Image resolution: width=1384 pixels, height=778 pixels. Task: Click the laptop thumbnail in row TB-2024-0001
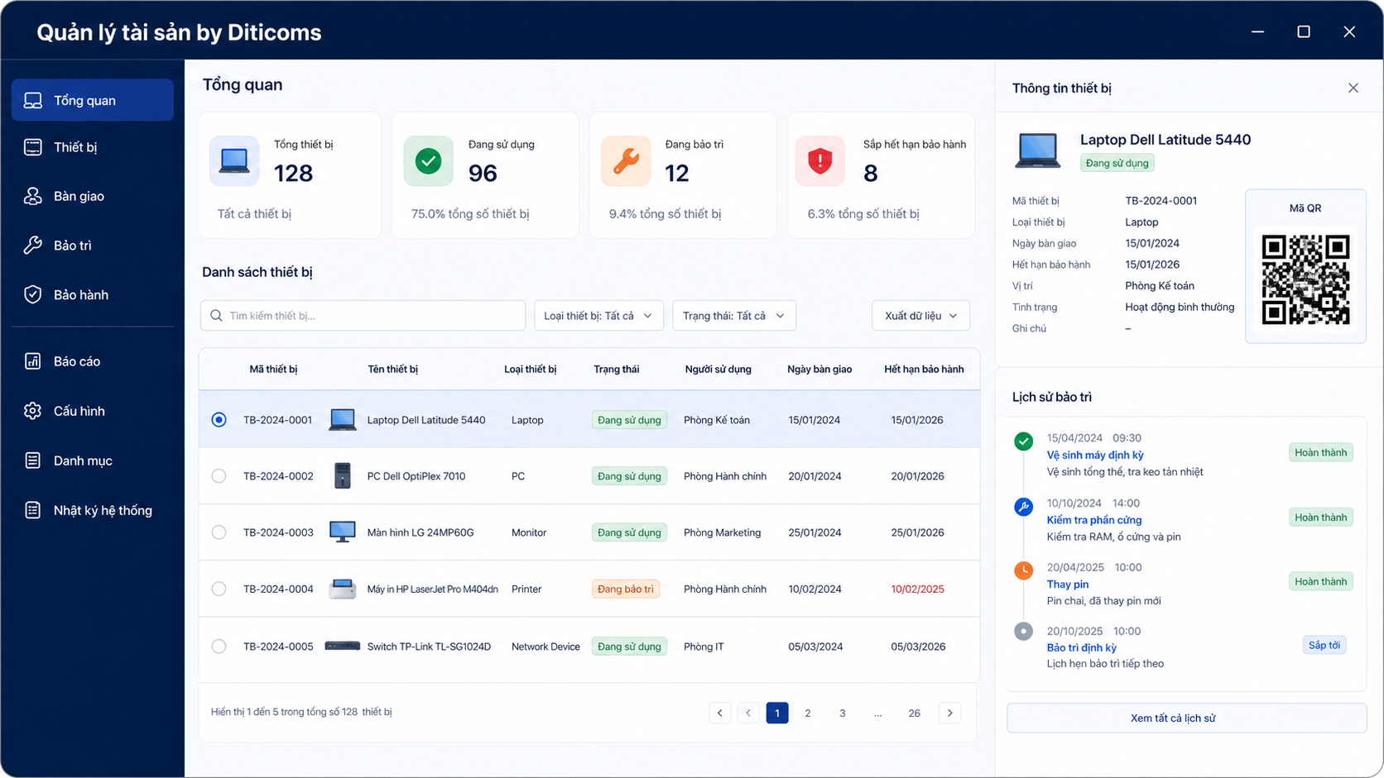point(343,420)
